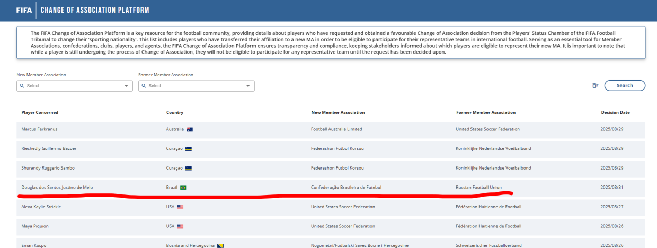Click the New Member Association column header
The width and height of the screenshot is (657, 248).
point(338,112)
